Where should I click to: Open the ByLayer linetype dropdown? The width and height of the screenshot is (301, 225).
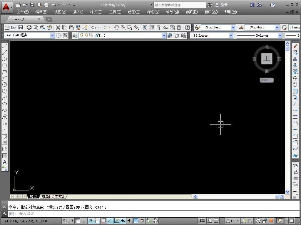pos(280,35)
